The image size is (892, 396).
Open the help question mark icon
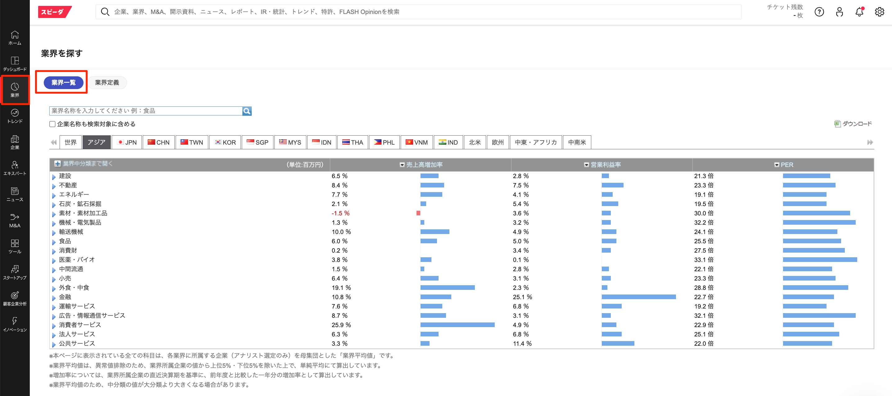tap(819, 12)
